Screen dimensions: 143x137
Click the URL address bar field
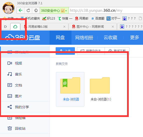tap(106, 10)
